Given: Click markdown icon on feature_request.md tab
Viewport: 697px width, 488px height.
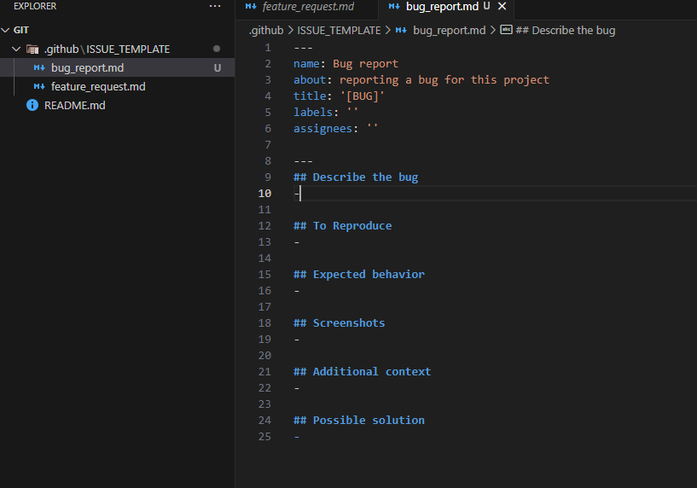Looking at the screenshot, I should tap(251, 7).
